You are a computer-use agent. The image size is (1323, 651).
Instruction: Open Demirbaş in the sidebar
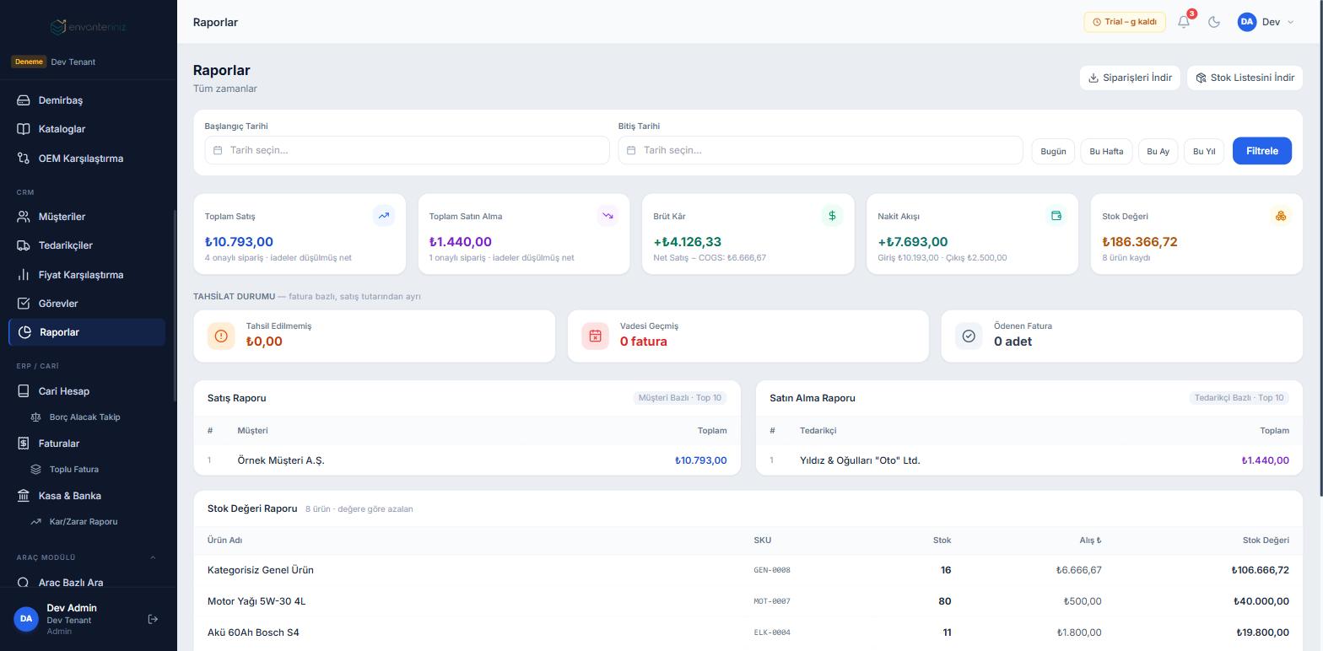(x=87, y=100)
